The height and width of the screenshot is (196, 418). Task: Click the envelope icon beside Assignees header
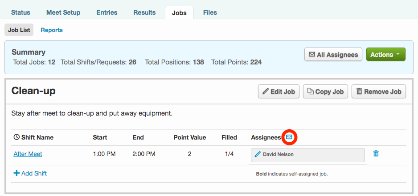289,137
